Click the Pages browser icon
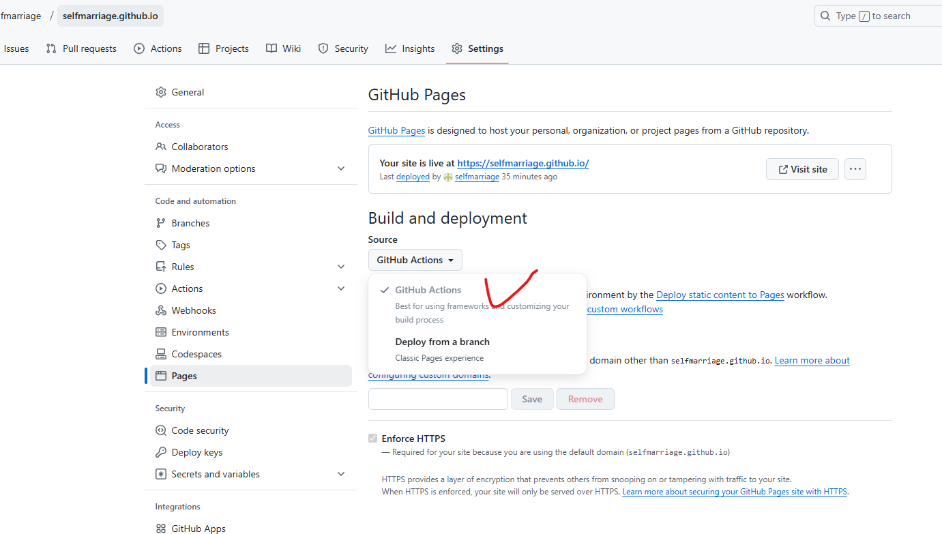The width and height of the screenshot is (942, 534). 161,376
